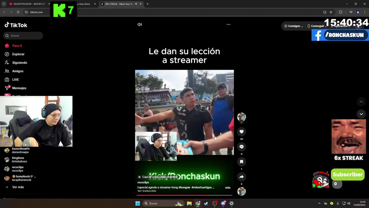The width and height of the screenshot is (369, 208).
Task: Open Chrome media controls icon
Action: coord(351,12)
